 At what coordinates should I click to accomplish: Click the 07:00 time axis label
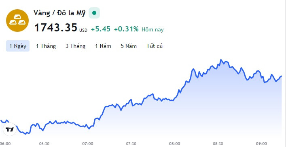(88, 143)
